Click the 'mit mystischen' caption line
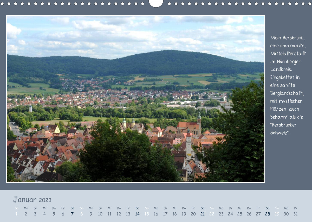Viewport: 312px width, 222px height. tap(286, 101)
